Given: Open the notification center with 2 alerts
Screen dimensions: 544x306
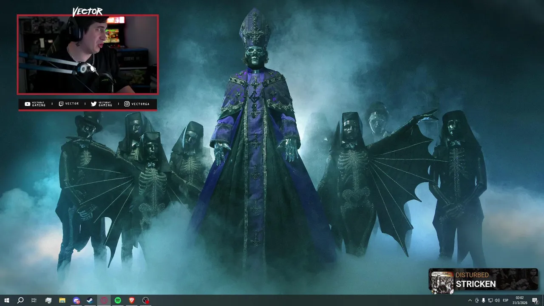Looking at the screenshot, I should click(535, 300).
